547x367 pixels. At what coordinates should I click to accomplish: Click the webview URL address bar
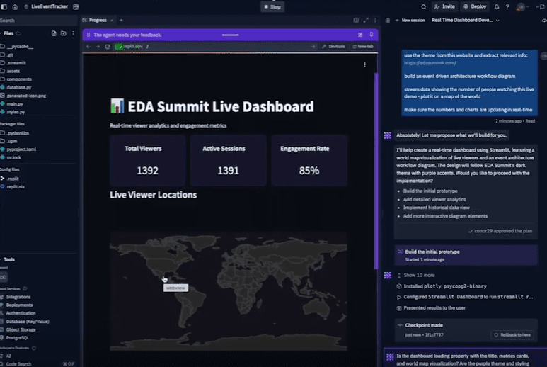pyautogui.click(x=215, y=47)
